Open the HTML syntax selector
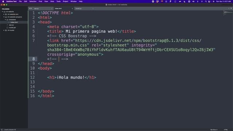 [226, 130]
